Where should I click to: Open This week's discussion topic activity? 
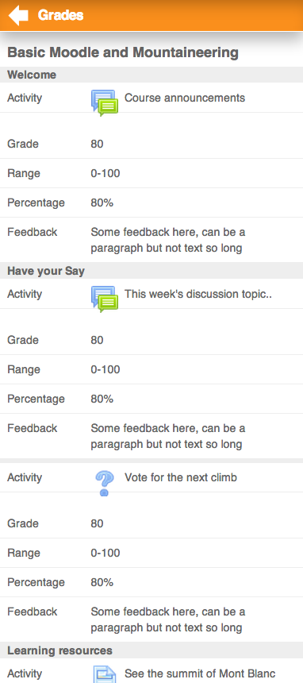point(198,294)
